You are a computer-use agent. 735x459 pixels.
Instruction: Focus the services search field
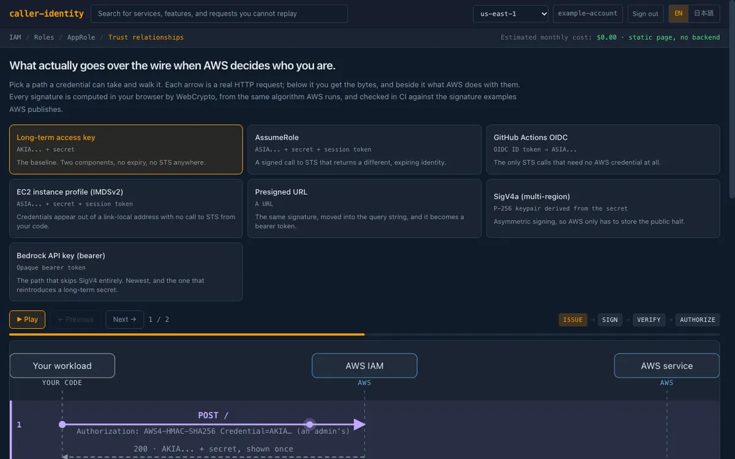pos(219,14)
